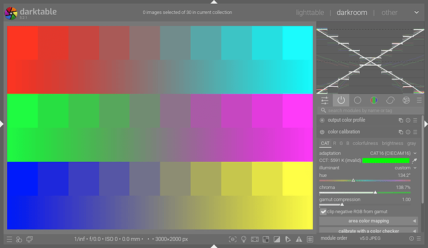The width and height of the screenshot is (428, 248).
Task: Uncheck clip negative RGB from gamut
Action: 323,211
